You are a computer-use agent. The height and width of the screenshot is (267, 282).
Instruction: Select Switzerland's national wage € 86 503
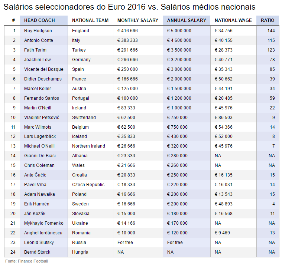click(224, 118)
